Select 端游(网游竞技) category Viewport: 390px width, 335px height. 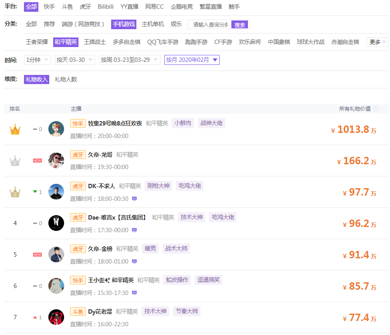83,24
